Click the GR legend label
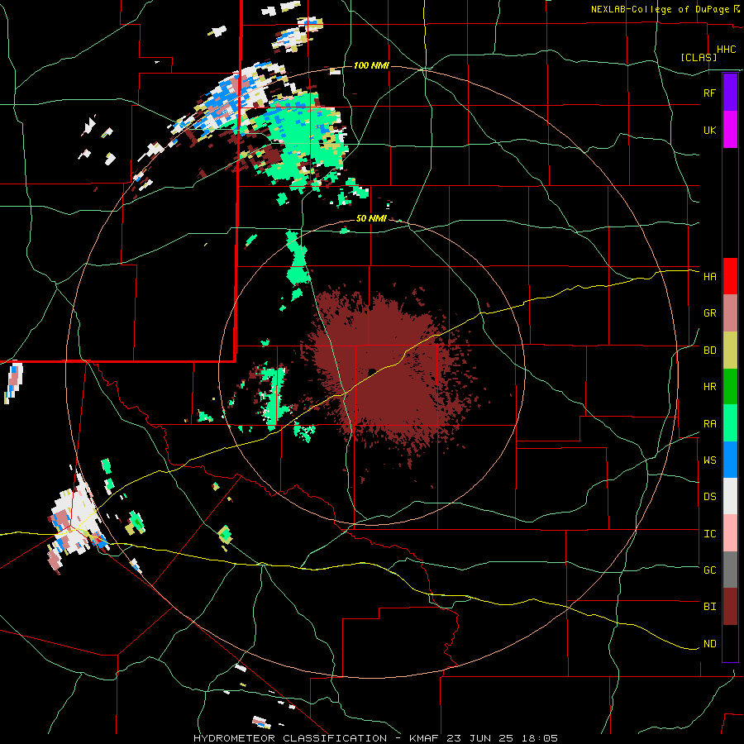Screen dimensions: 744x744 (x=709, y=313)
